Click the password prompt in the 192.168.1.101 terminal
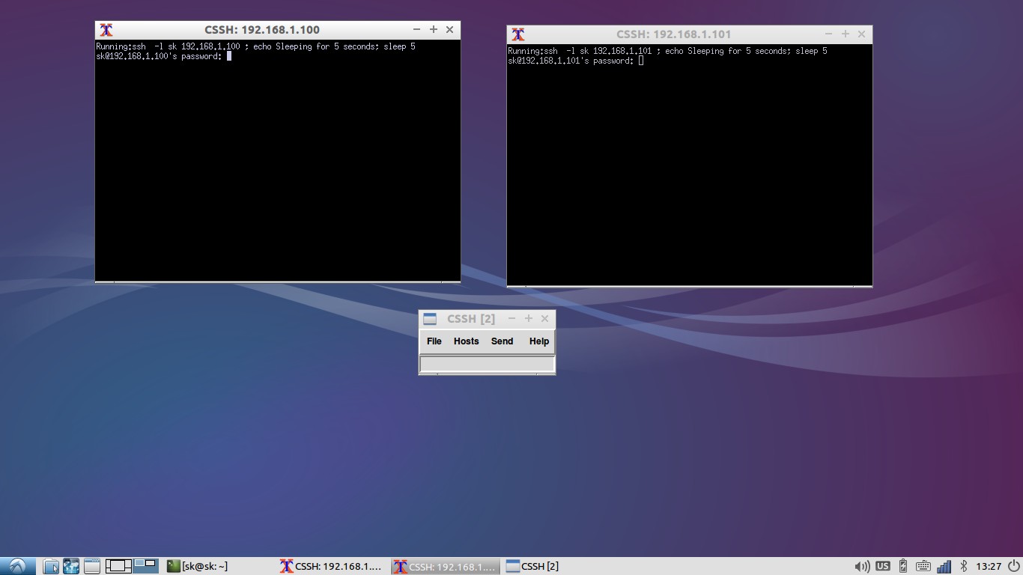This screenshot has height=575, width=1023. (x=571, y=61)
